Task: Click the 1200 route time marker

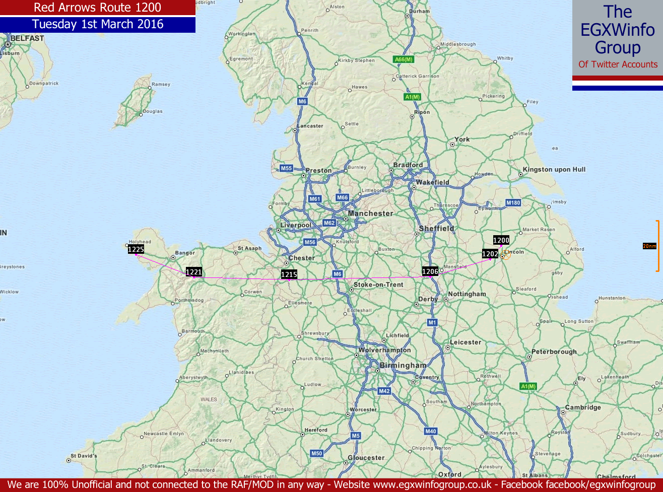Action: [x=501, y=240]
